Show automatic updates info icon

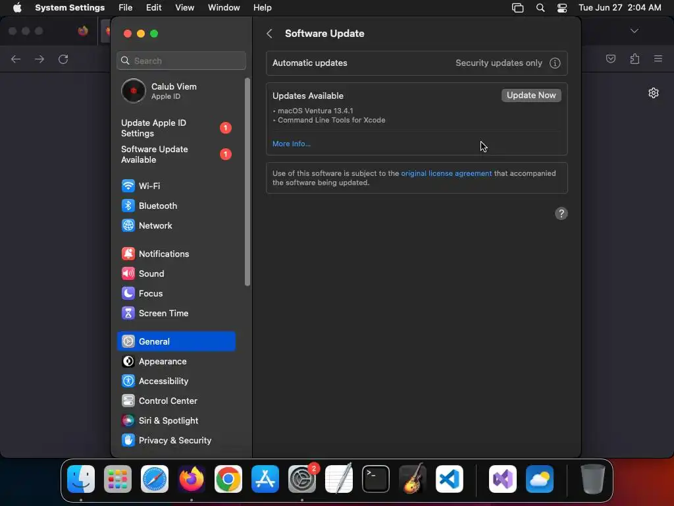(x=555, y=63)
